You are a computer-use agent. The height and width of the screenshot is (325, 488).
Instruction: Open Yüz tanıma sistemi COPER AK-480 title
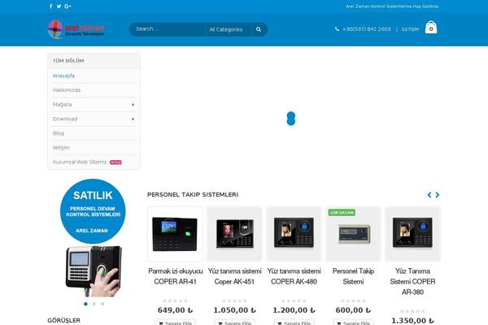pos(294,276)
